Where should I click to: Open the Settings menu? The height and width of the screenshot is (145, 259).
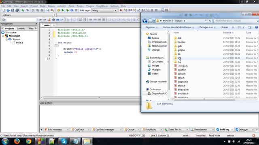(114, 6)
